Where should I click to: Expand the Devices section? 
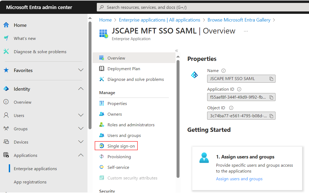coord(81,142)
